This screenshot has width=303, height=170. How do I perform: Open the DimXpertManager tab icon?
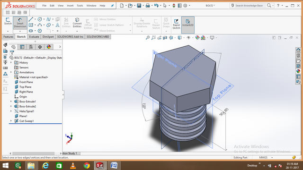coord(40,47)
